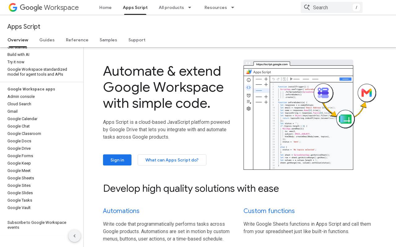The image size is (396, 247).
Task: Click the purple Forms icon in illustration
Action: (324, 93)
